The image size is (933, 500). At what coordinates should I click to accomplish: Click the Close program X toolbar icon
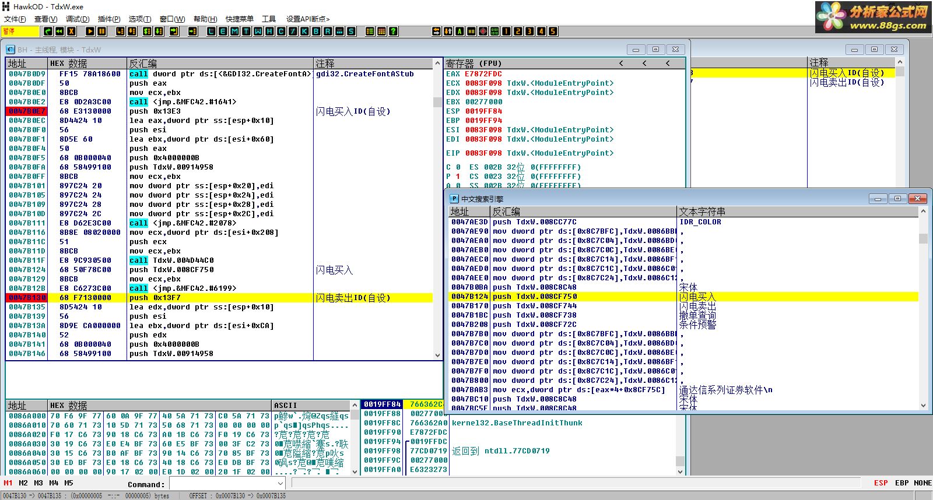pyautogui.click(x=71, y=31)
